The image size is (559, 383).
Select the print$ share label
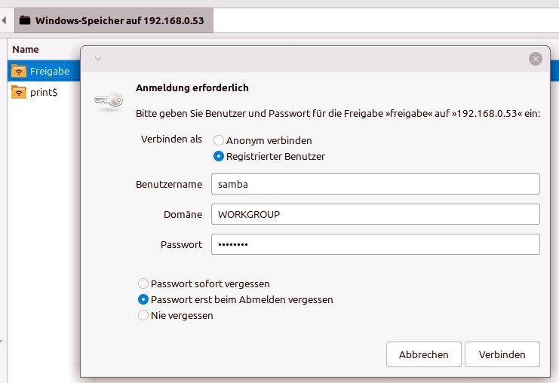point(44,93)
